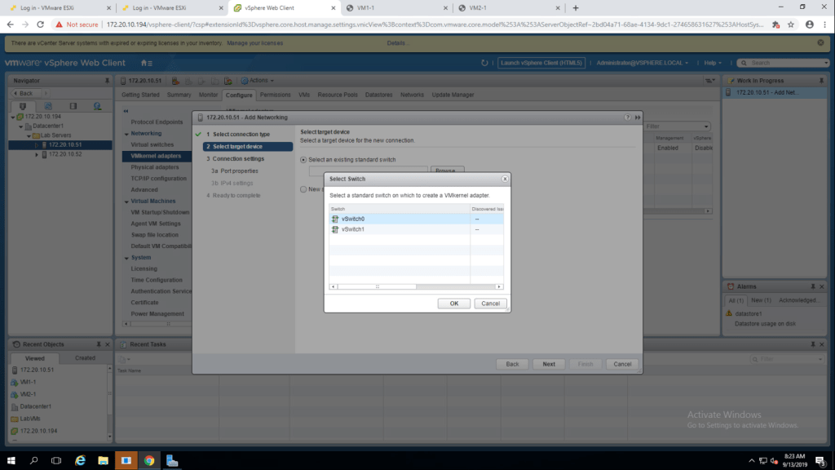Switch to the VMs and Templates view
This screenshot has height=470, width=835.
[x=48, y=106]
